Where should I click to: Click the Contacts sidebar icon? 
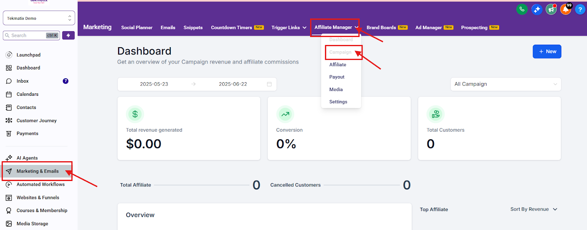(9, 108)
